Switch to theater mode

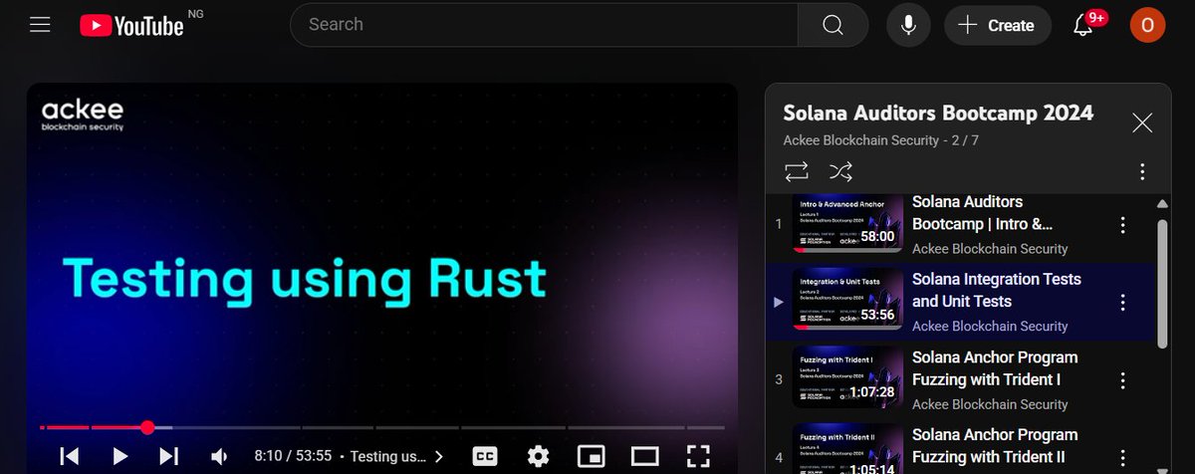click(645, 456)
